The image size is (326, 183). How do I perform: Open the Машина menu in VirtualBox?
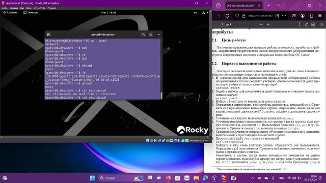pyautogui.click(x=14, y=8)
